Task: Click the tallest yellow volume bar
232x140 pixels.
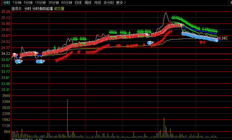Action: pyautogui.click(x=68, y=118)
